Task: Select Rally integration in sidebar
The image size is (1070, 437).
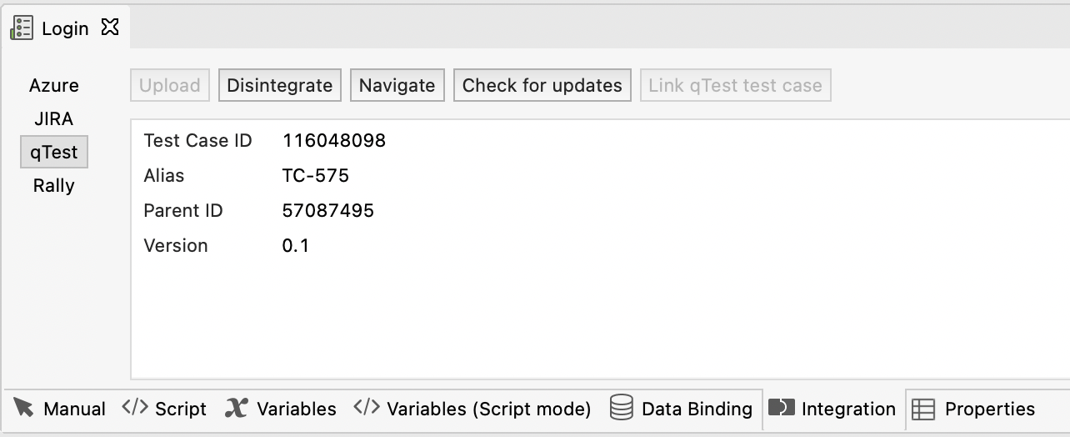Action: pyautogui.click(x=54, y=185)
